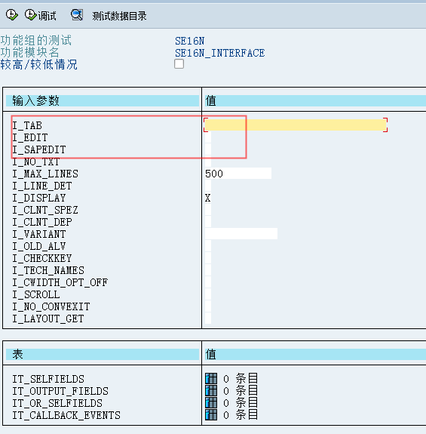The height and width of the screenshot is (434, 426).
Task: Edit the I_MAX_LINES value 500
Action: (238, 174)
